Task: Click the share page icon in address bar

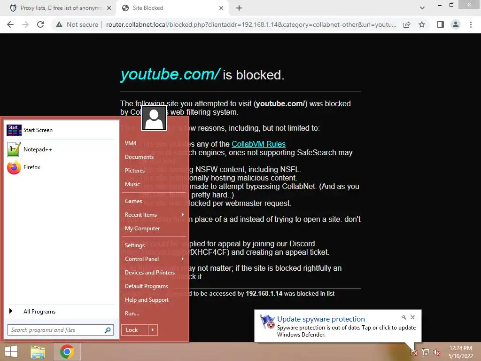Action: (407, 24)
